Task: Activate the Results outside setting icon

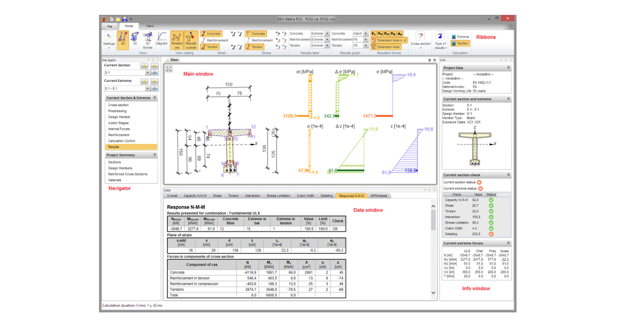Action: [x=191, y=41]
